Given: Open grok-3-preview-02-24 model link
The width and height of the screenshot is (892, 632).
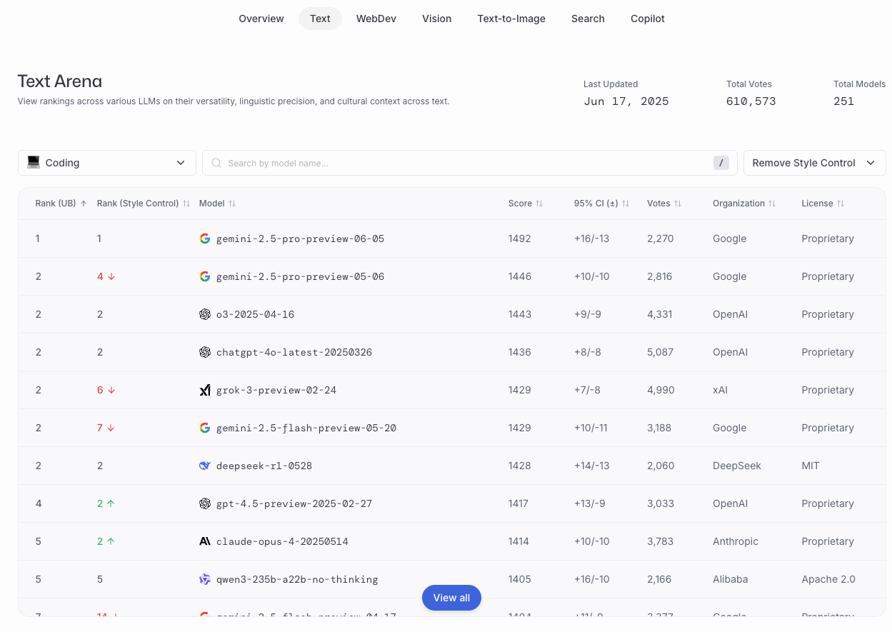Looking at the screenshot, I should coord(276,390).
